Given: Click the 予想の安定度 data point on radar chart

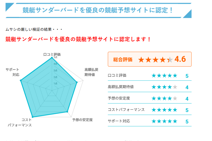Looking at the screenshot, I should (x=67, y=112).
